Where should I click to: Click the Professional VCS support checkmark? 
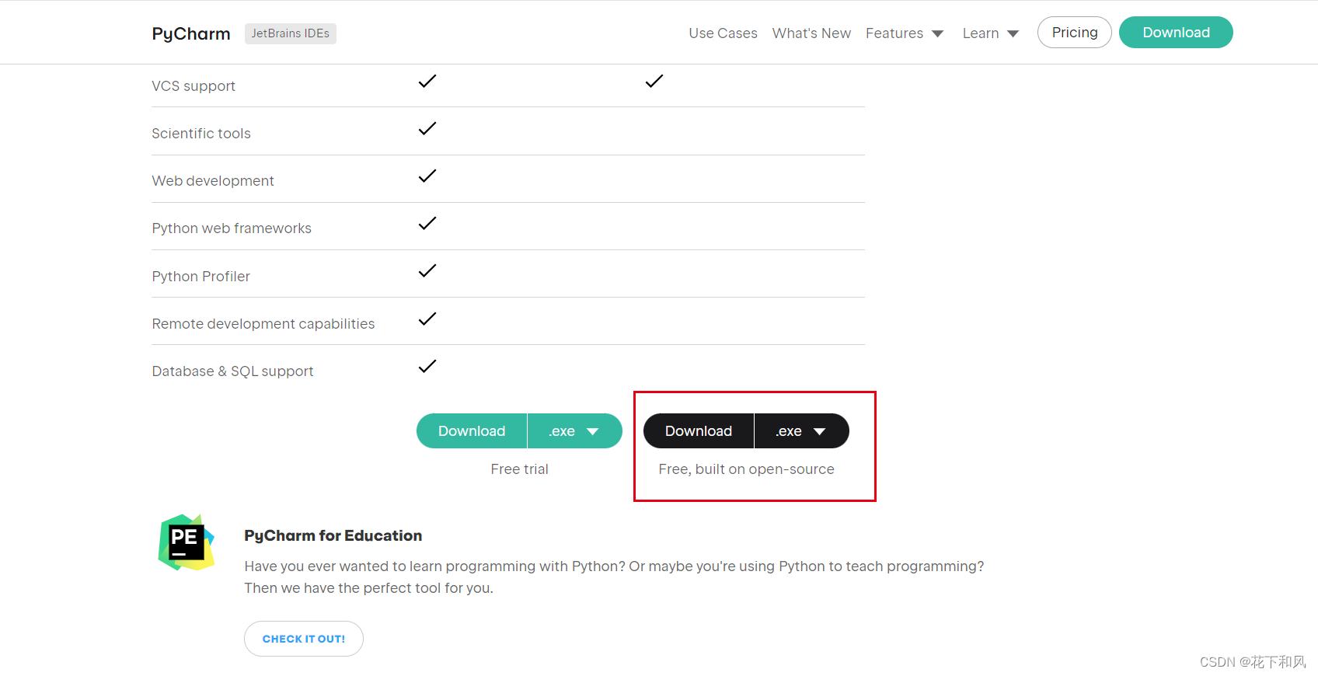pos(427,81)
